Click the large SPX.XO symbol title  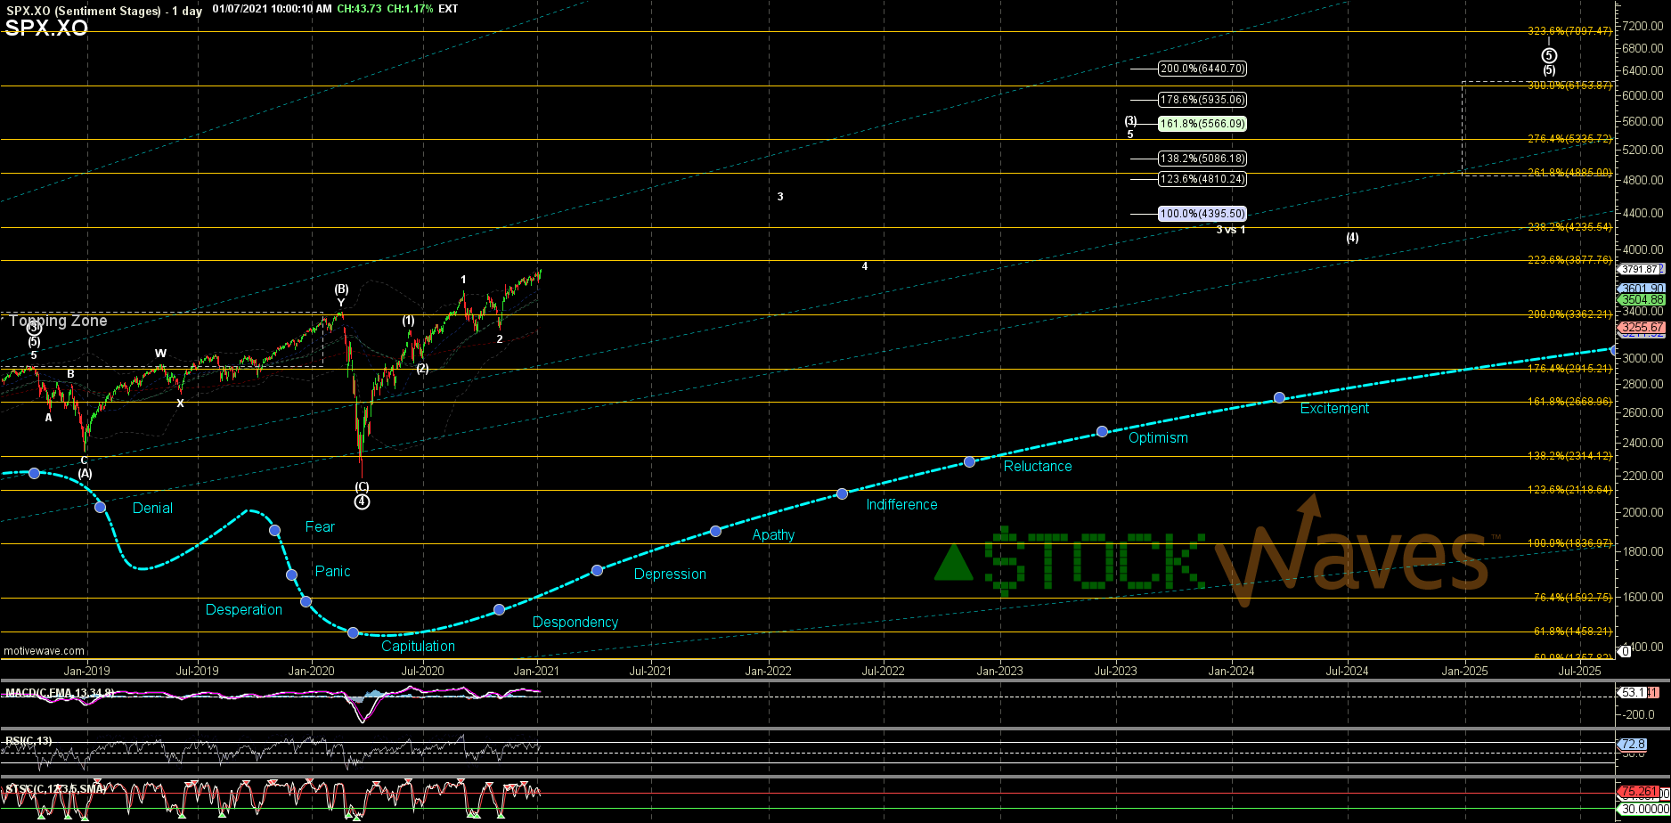click(x=46, y=29)
